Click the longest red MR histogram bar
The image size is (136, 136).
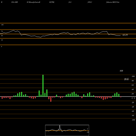click(x=51, y=99)
